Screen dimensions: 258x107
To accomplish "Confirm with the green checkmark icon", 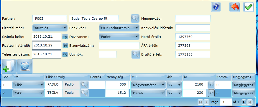I will coord(249,7).
